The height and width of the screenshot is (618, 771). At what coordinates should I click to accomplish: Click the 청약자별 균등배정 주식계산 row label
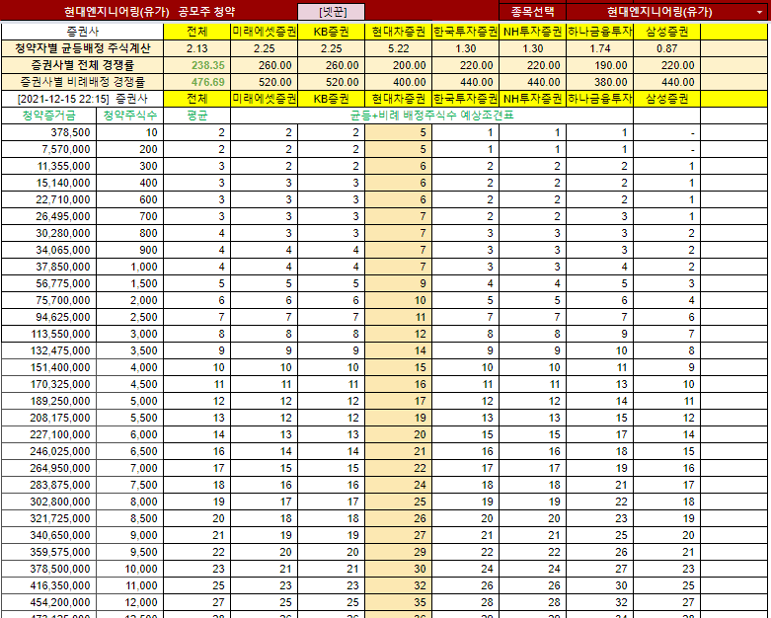click(x=83, y=48)
